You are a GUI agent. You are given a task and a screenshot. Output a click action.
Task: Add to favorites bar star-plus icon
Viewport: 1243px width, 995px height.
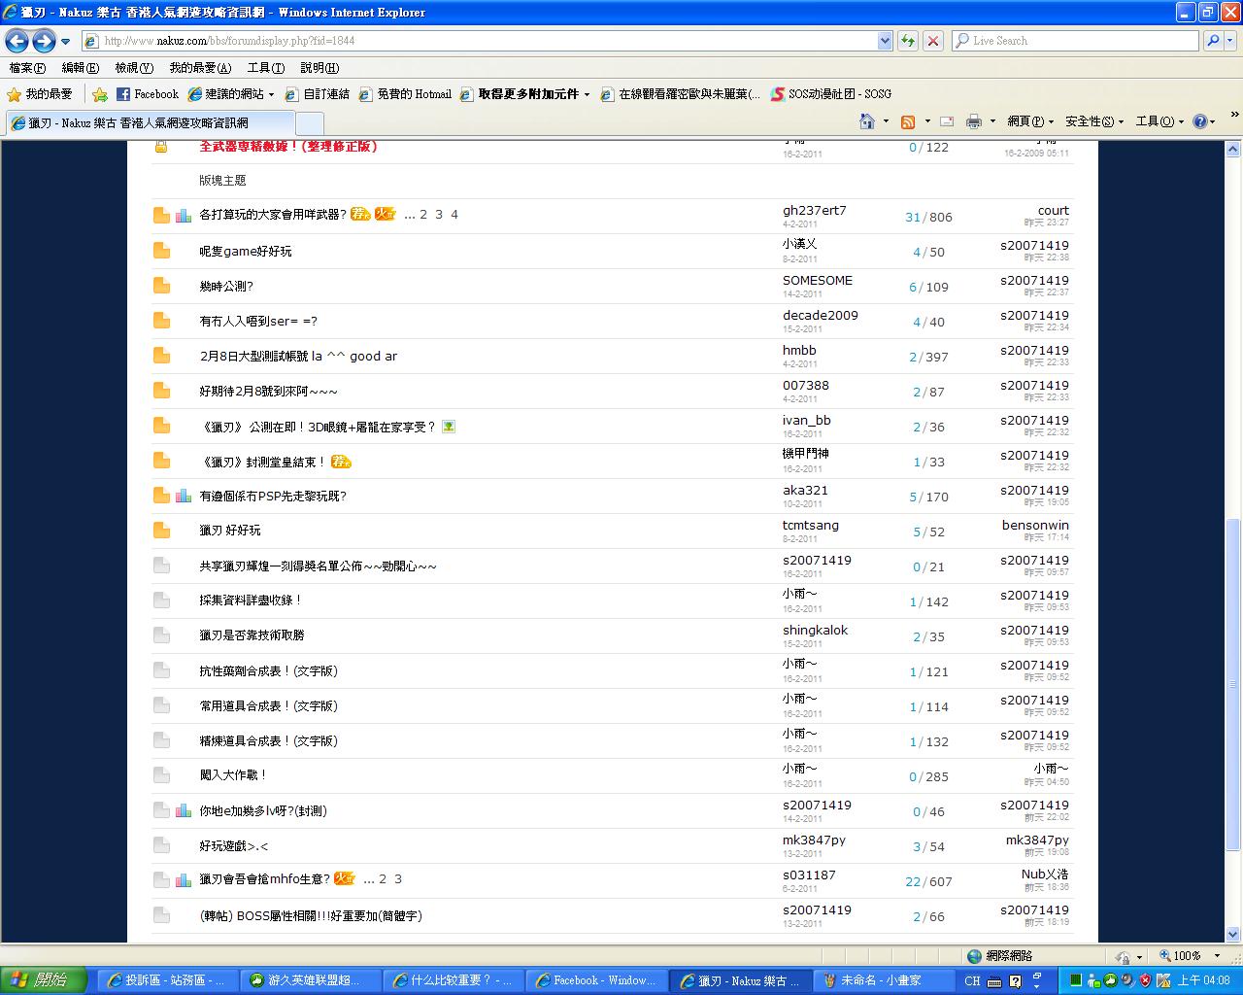click(100, 94)
